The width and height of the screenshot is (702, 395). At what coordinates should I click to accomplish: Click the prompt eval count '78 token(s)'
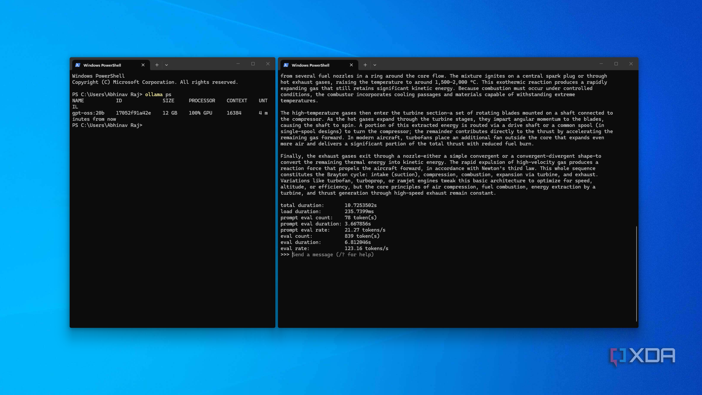361,218
